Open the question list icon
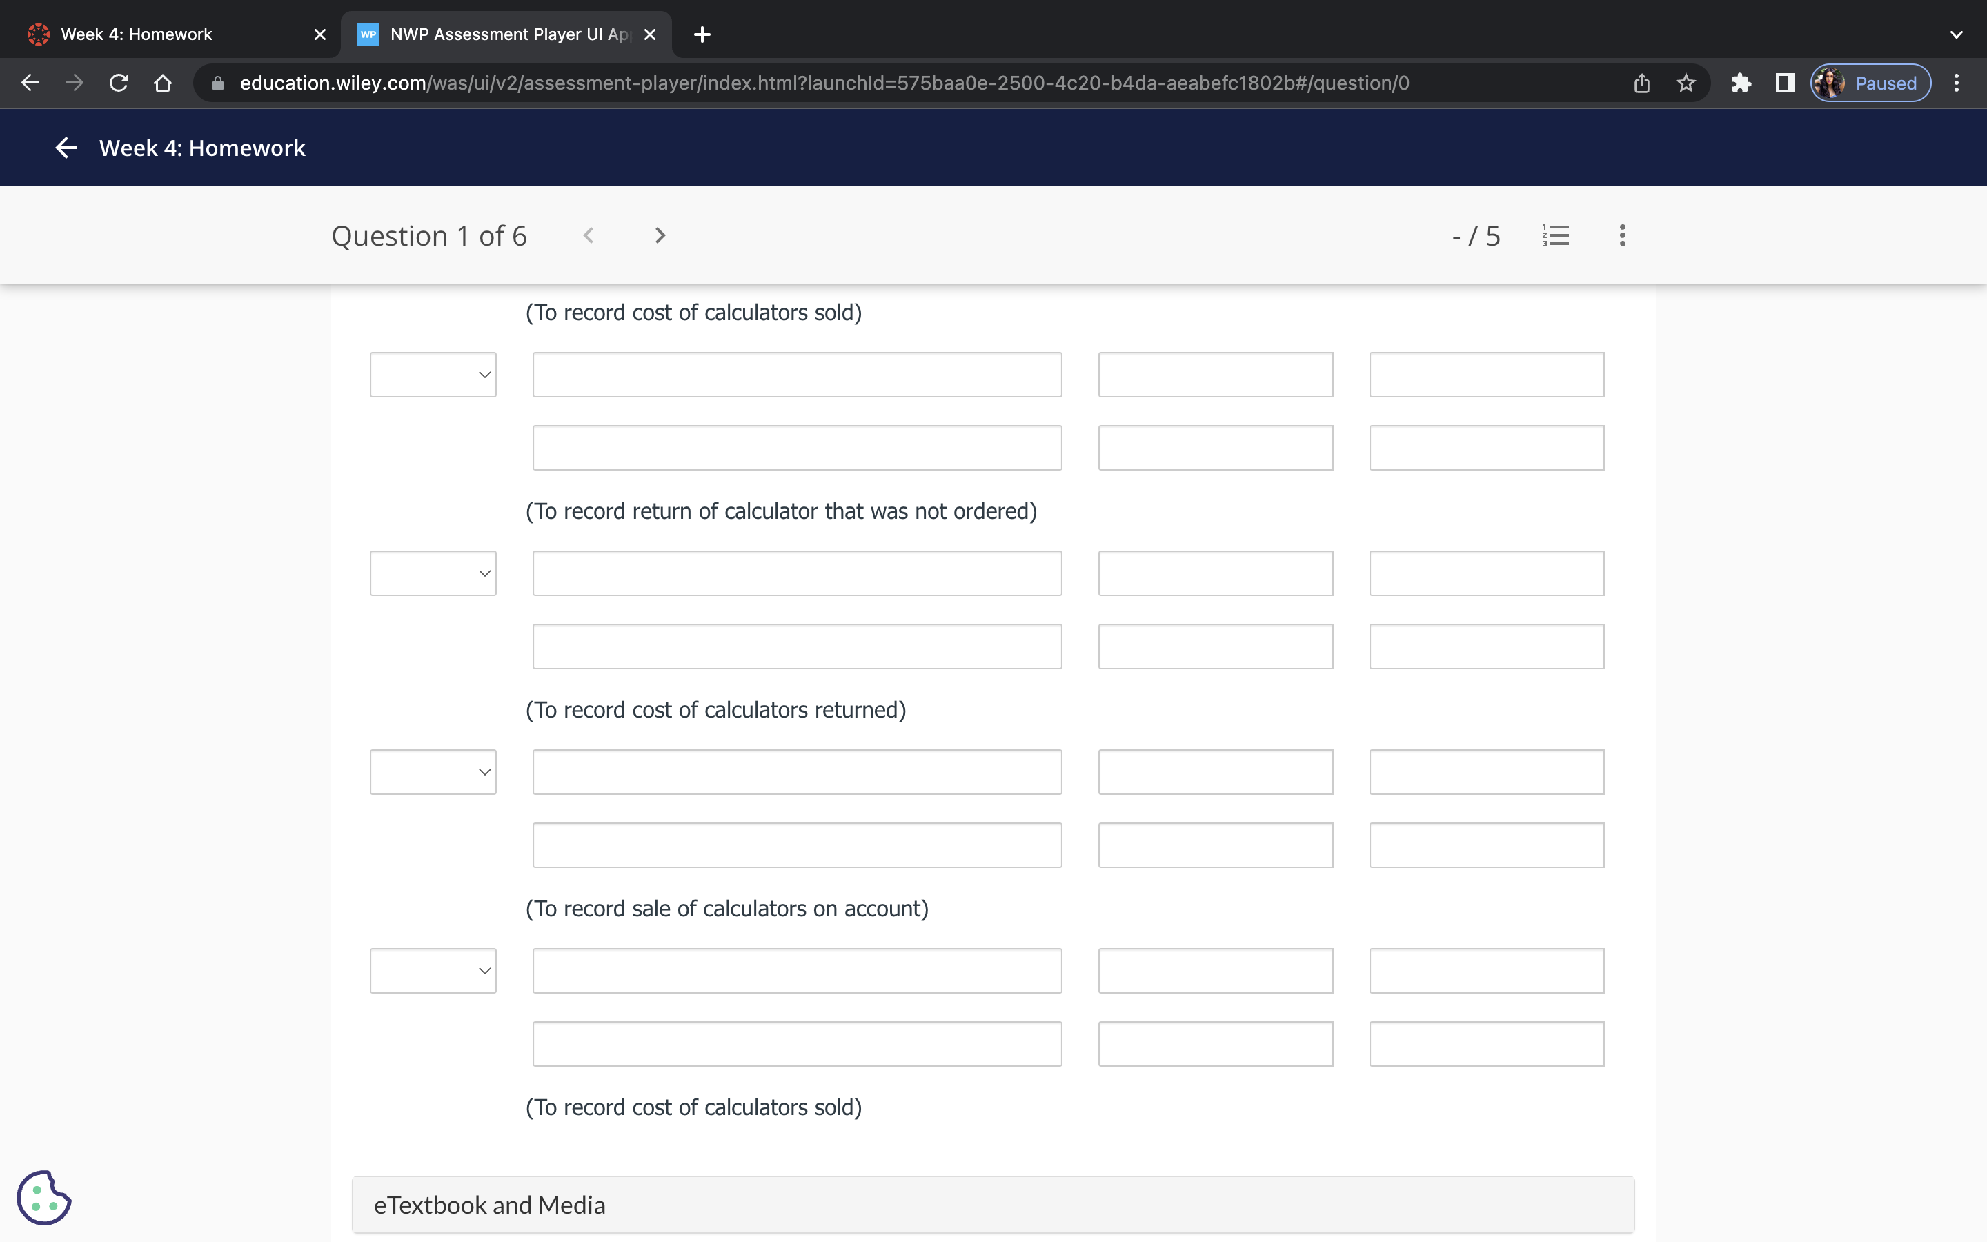 point(1555,236)
